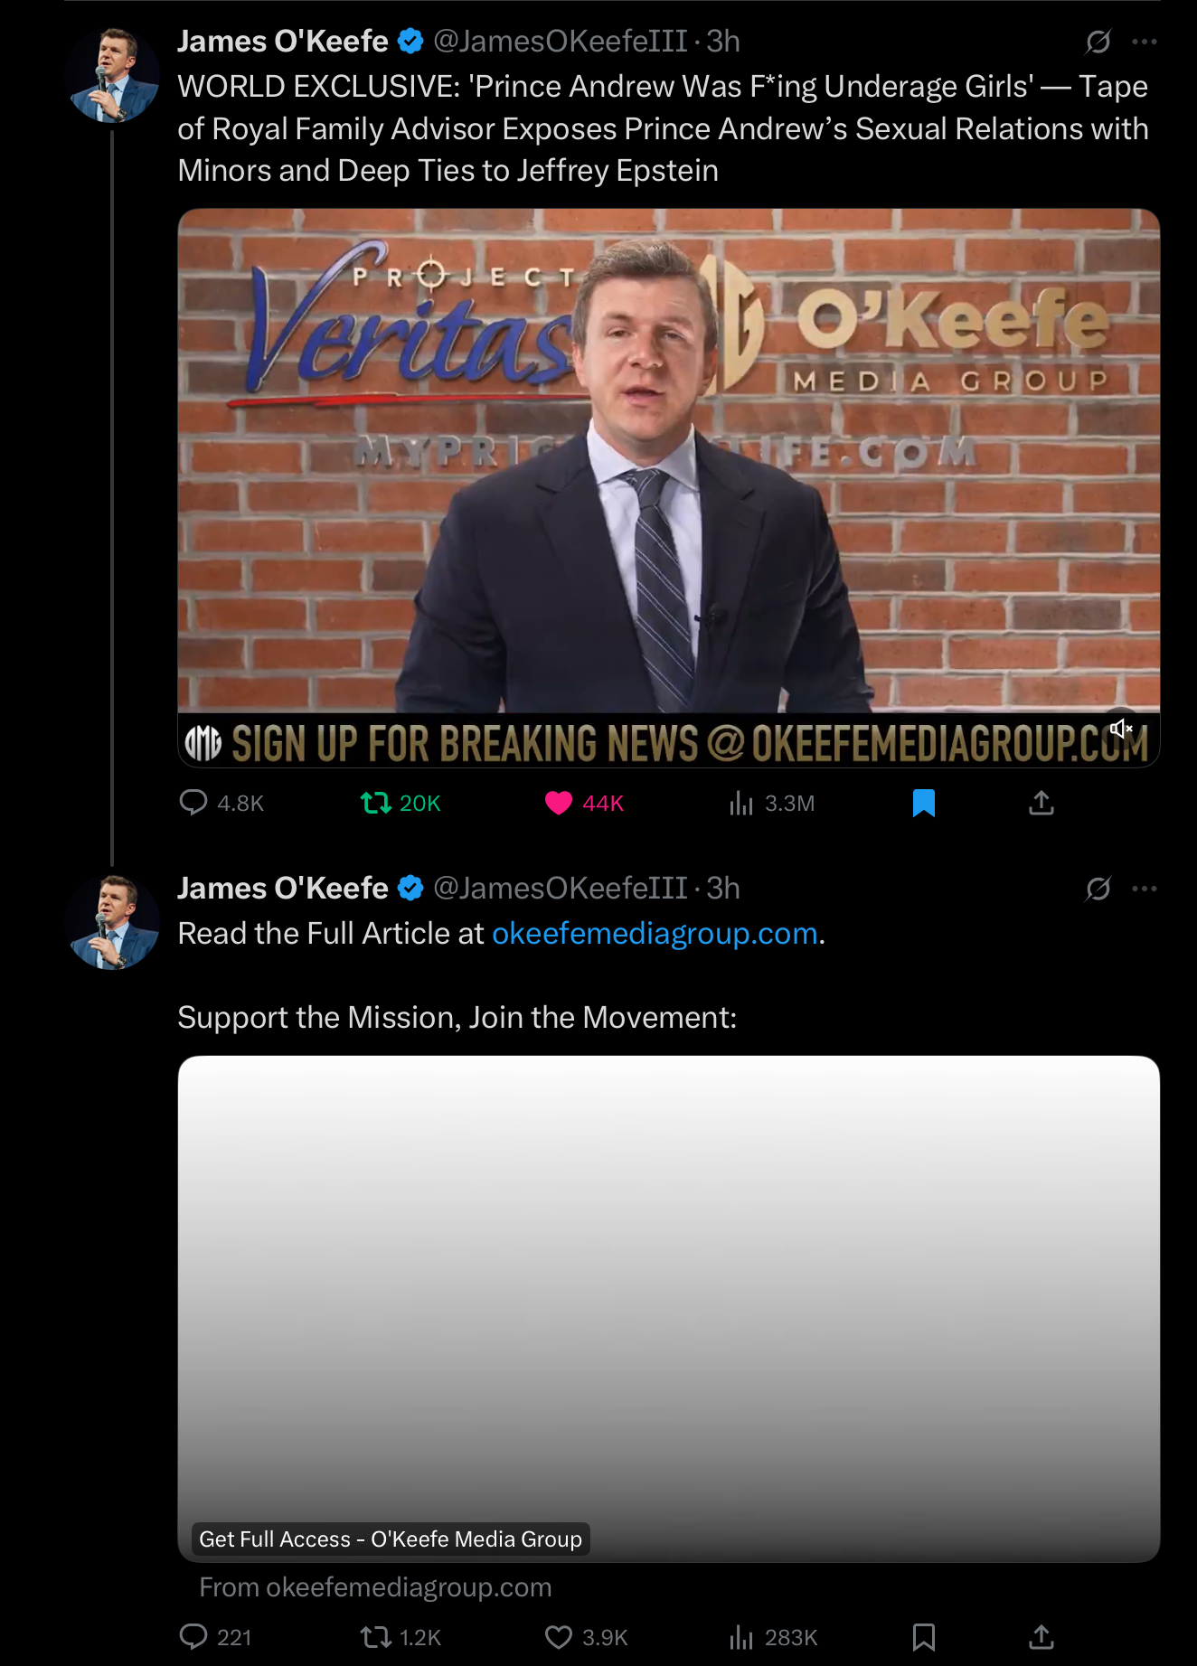The image size is (1197, 1666).
Task: Unlike the tweet with 44K likes
Action: click(x=585, y=803)
